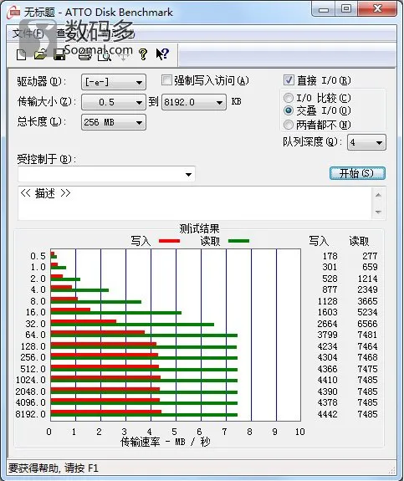Click inside the << 描述 >> description text field
Image resolution: width=404 pixels, height=481 pixels.
195,202
